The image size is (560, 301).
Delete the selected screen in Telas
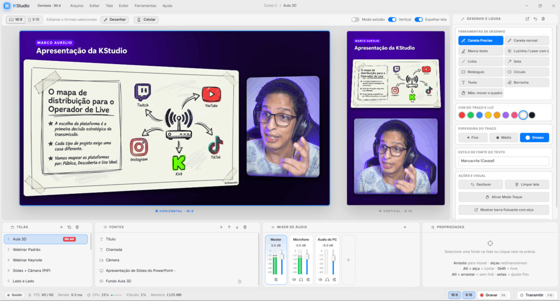pyautogui.click(x=77, y=227)
